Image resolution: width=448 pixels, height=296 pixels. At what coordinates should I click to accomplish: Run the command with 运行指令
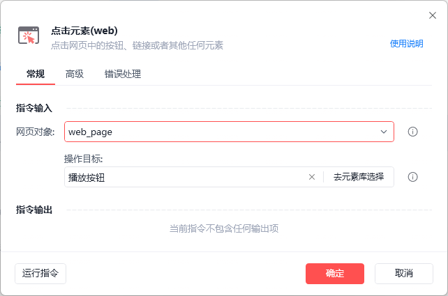click(x=40, y=273)
